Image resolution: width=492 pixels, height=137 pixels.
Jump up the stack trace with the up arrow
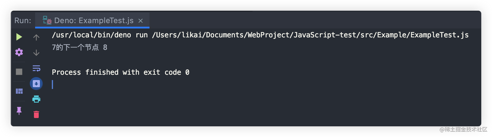(x=36, y=37)
